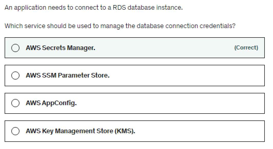Click the 'AWS Key Management Store (KMS).' answer text
273x149 pixels.
pos(81,131)
